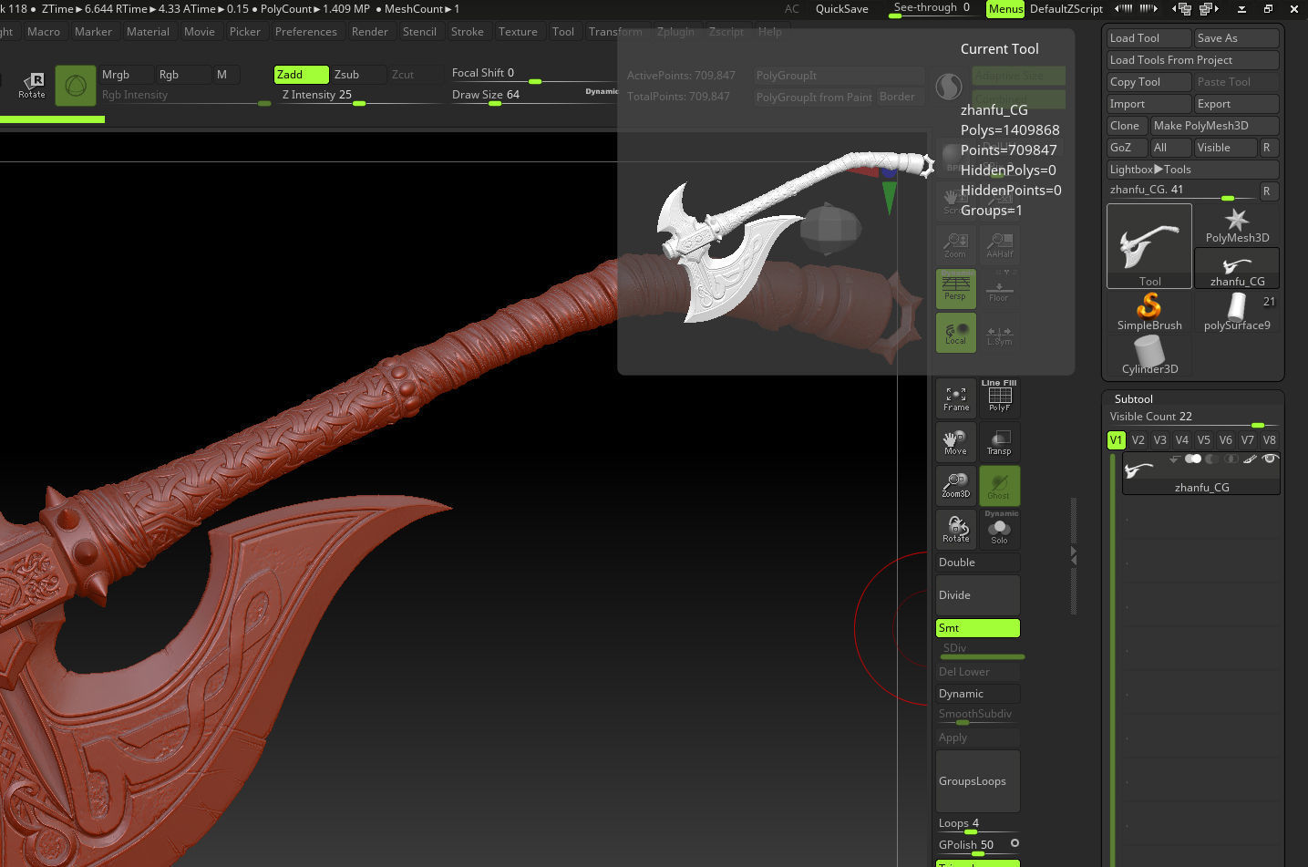Select the Frame icon in the right shelf
The width and height of the screenshot is (1308, 867).
[955, 397]
